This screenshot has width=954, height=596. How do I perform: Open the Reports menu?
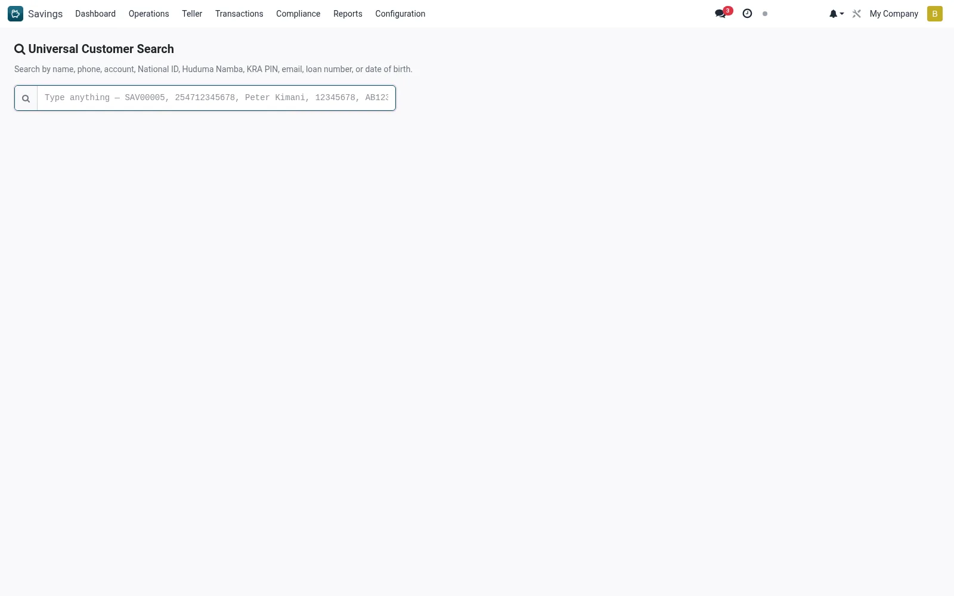click(348, 14)
